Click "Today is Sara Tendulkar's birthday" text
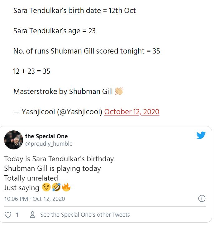The width and height of the screenshot is (214, 226). pos(59,159)
